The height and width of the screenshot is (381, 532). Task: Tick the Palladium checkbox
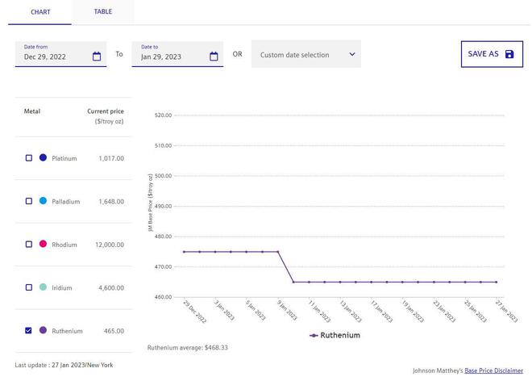click(x=29, y=201)
